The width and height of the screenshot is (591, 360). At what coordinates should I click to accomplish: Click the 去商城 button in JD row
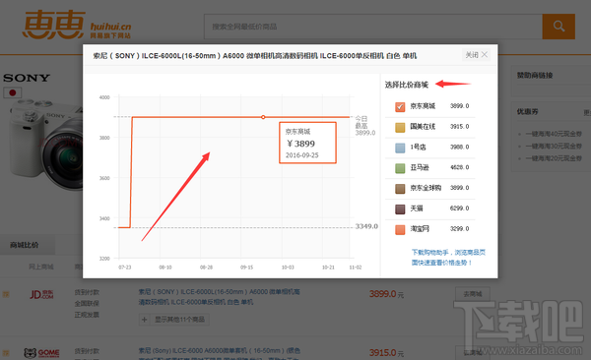(x=473, y=294)
